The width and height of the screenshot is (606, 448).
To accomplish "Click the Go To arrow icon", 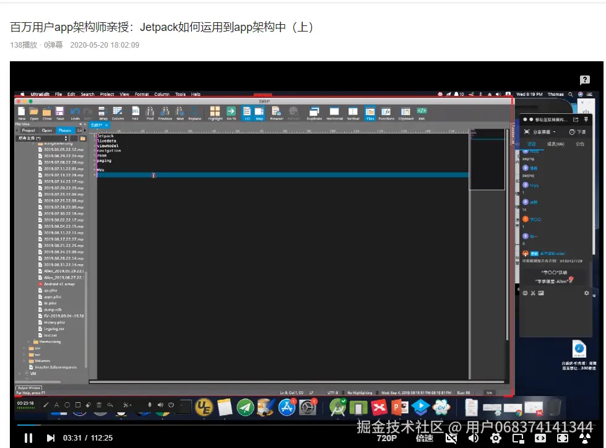I will click(231, 113).
